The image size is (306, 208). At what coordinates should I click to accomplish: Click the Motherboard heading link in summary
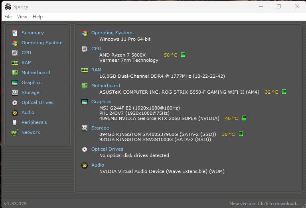click(x=106, y=86)
